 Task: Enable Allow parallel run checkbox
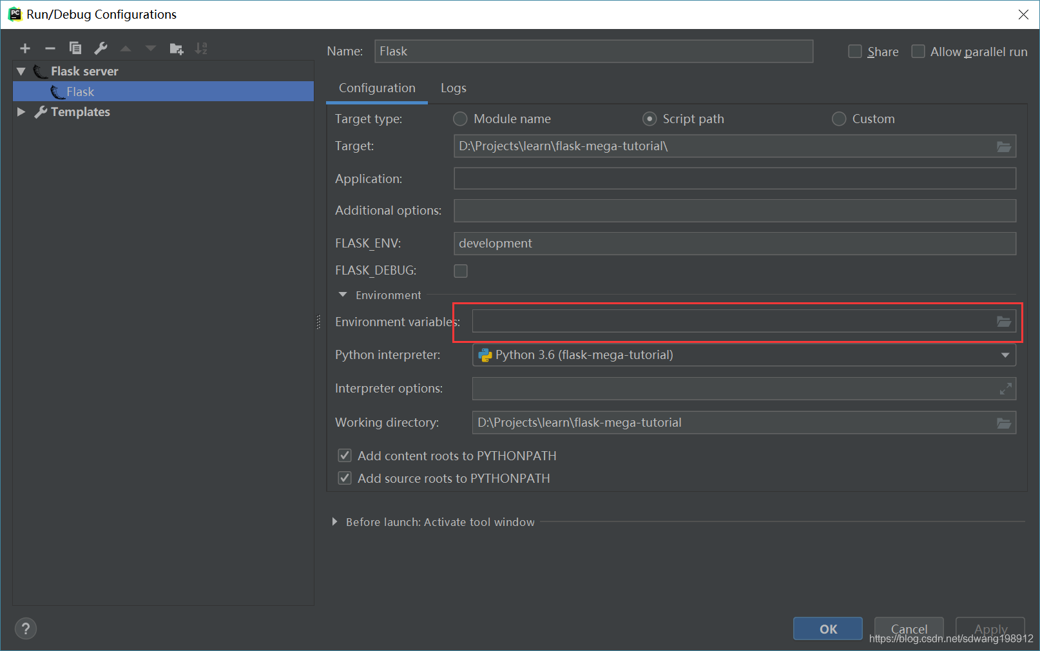click(918, 52)
